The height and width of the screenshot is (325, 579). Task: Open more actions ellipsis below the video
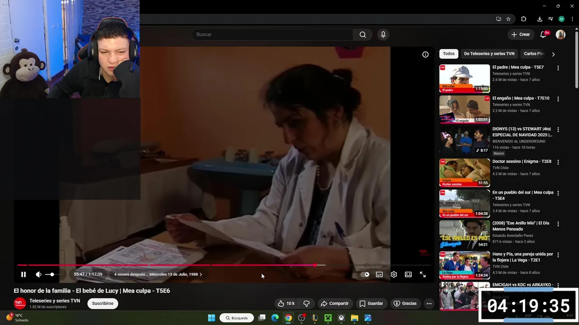click(429, 303)
